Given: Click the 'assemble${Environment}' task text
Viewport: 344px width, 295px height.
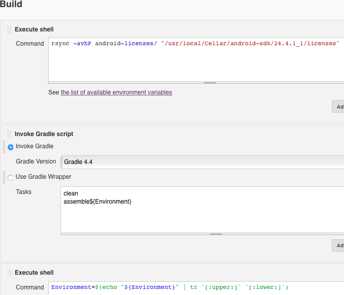Looking at the screenshot, I should tap(97, 202).
